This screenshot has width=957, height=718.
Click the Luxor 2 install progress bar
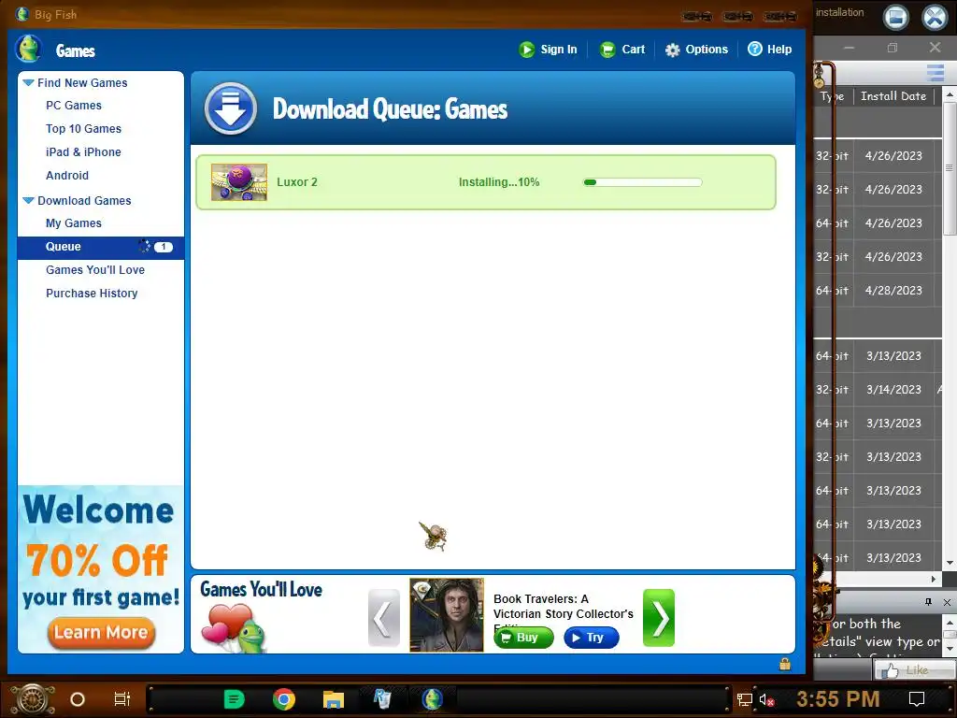pos(643,182)
